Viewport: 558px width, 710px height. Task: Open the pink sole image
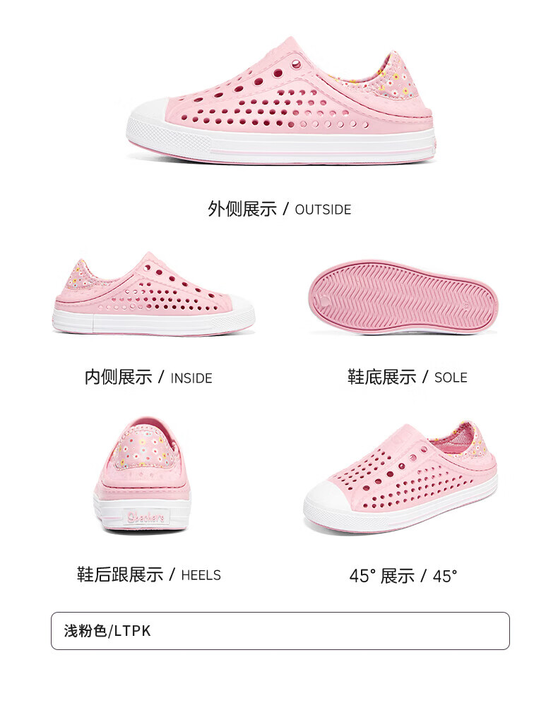click(403, 296)
